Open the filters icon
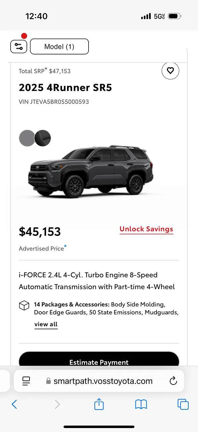 (x=18, y=47)
